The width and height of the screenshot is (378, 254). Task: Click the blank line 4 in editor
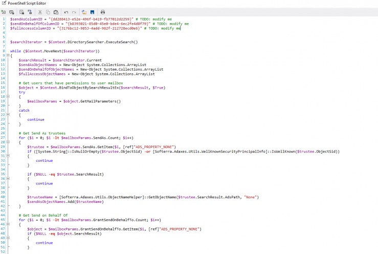pyautogui.click(x=192, y=33)
